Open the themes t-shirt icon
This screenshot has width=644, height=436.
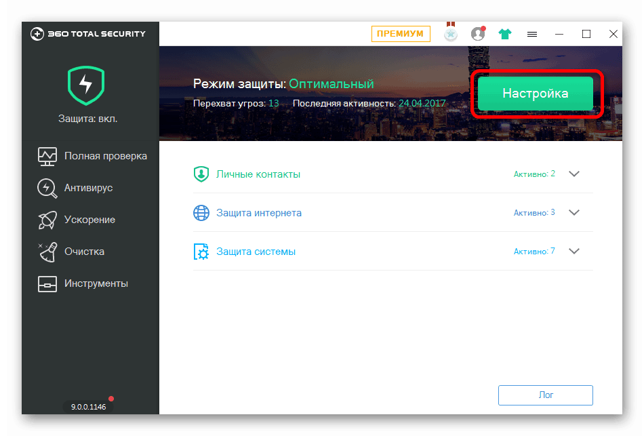[x=505, y=34]
